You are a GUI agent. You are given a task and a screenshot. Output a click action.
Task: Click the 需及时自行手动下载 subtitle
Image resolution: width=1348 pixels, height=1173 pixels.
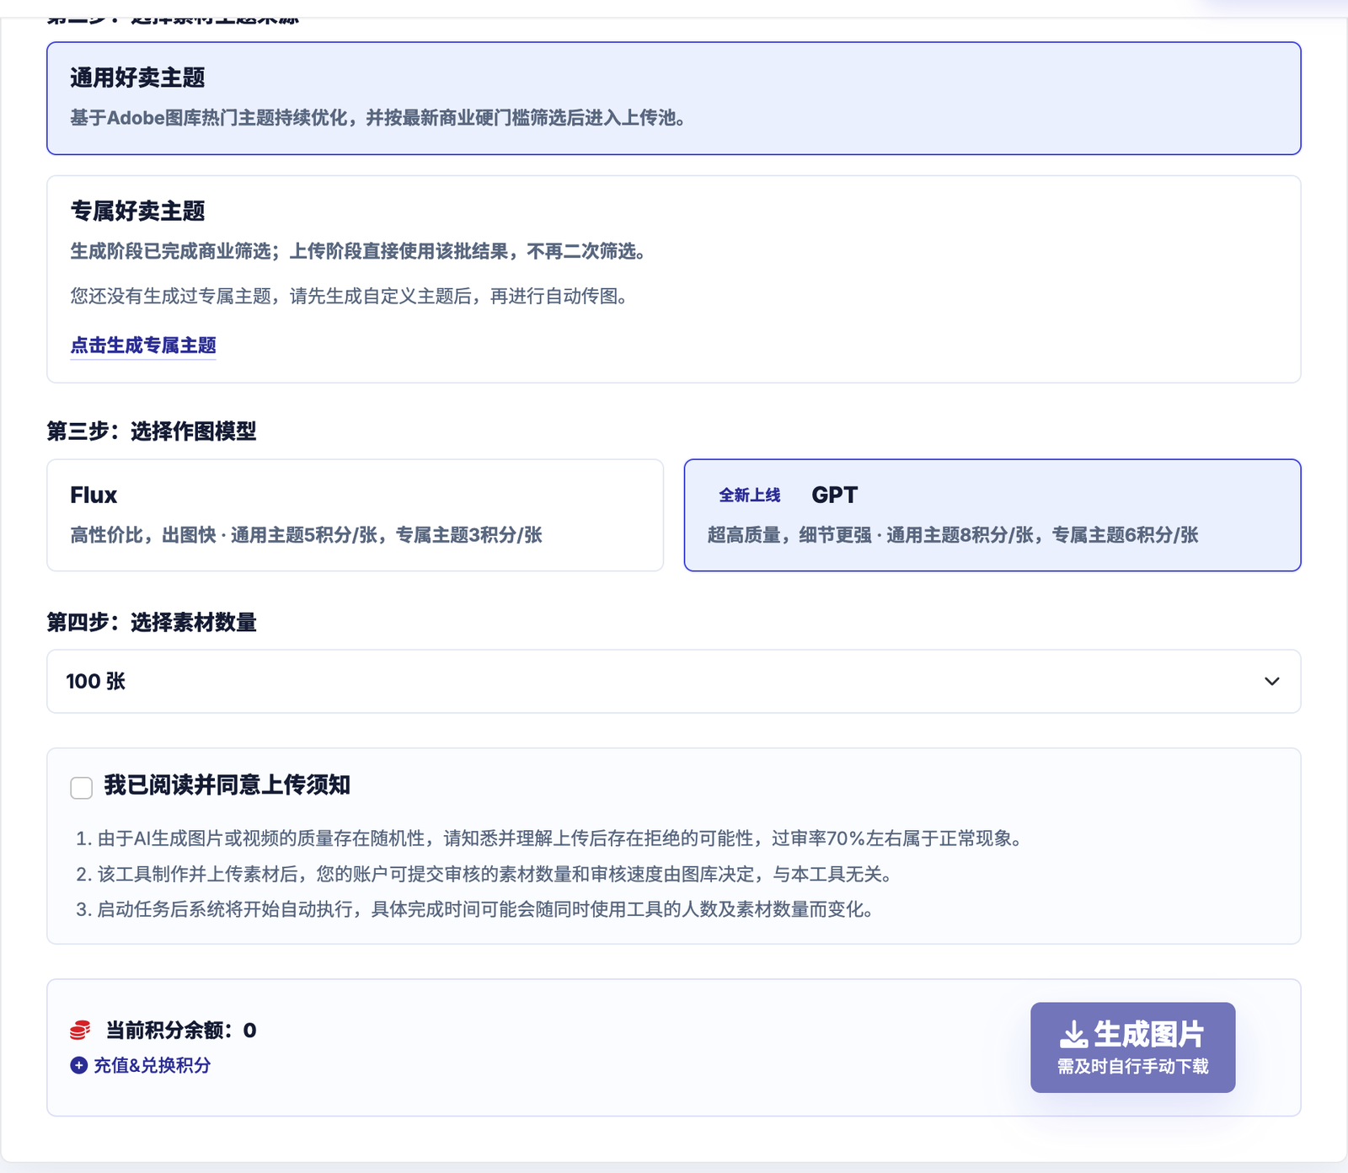click(x=1132, y=1067)
